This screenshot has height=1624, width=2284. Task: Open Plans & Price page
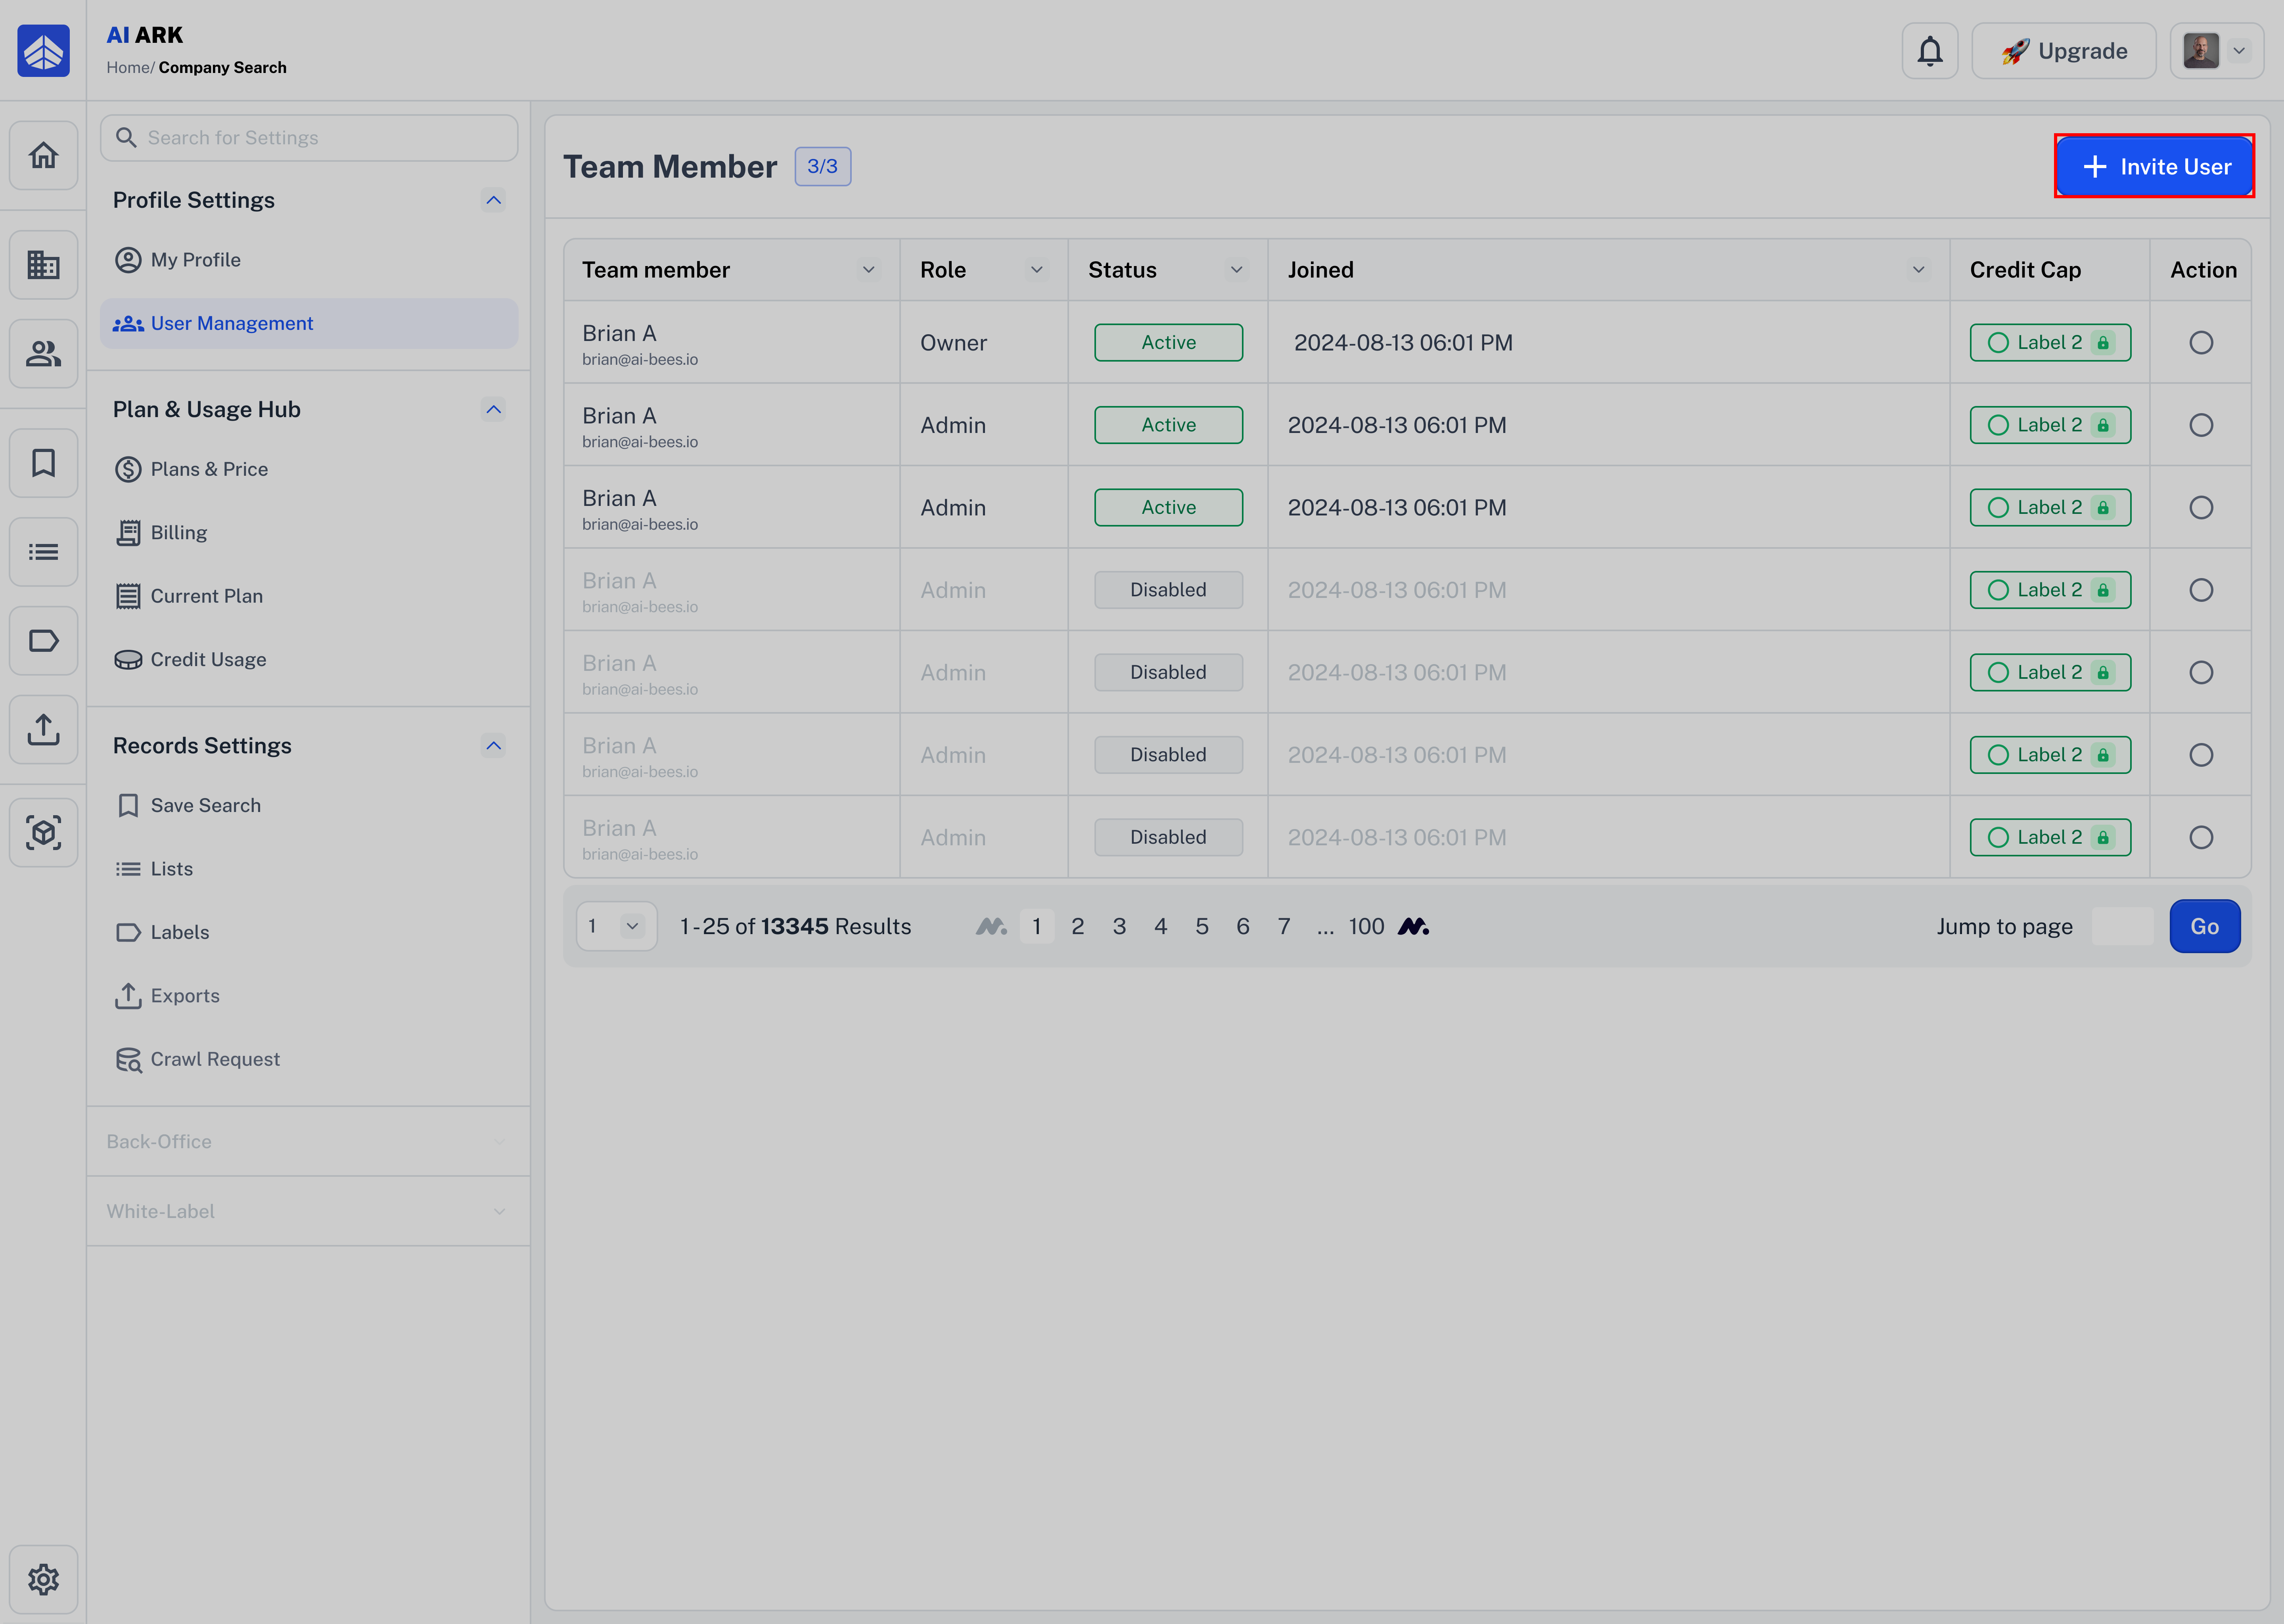(309, 469)
